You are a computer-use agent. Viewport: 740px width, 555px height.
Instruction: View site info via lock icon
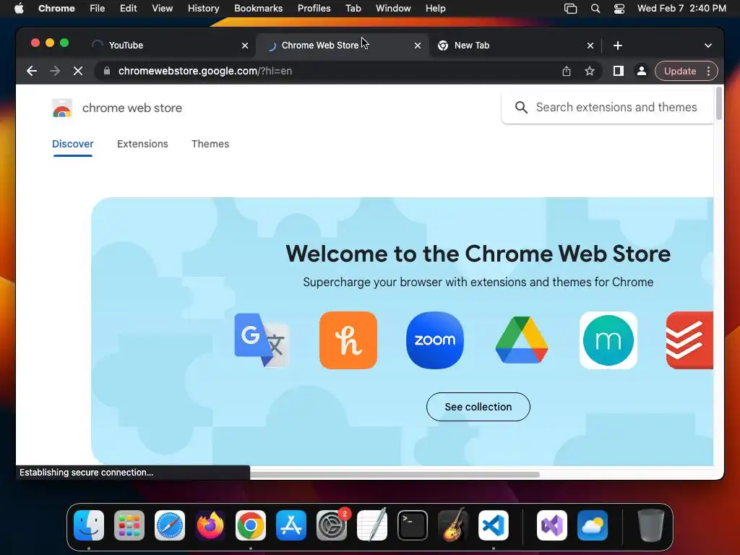pos(107,71)
